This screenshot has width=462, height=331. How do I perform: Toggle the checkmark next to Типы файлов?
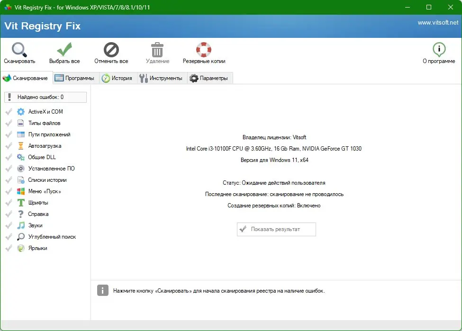pos(8,123)
